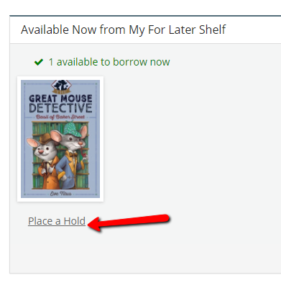Screen dimensions: 281x283
Task: Click the mouse wearing the green deerstalker hat
Action: coord(73,153)
